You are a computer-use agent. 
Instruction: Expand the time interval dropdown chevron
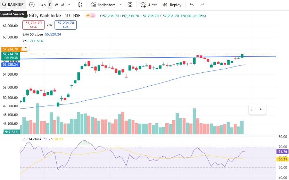pos(69,5)
